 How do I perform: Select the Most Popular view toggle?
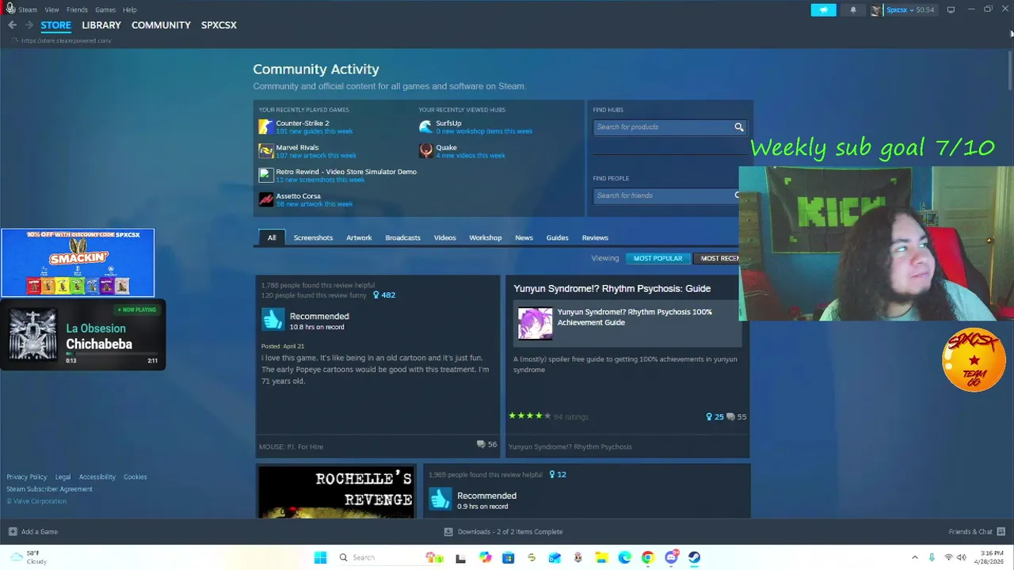tap(658, 258)
